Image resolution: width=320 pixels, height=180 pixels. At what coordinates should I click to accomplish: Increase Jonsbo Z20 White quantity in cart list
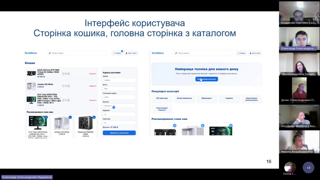coord(68,86)
